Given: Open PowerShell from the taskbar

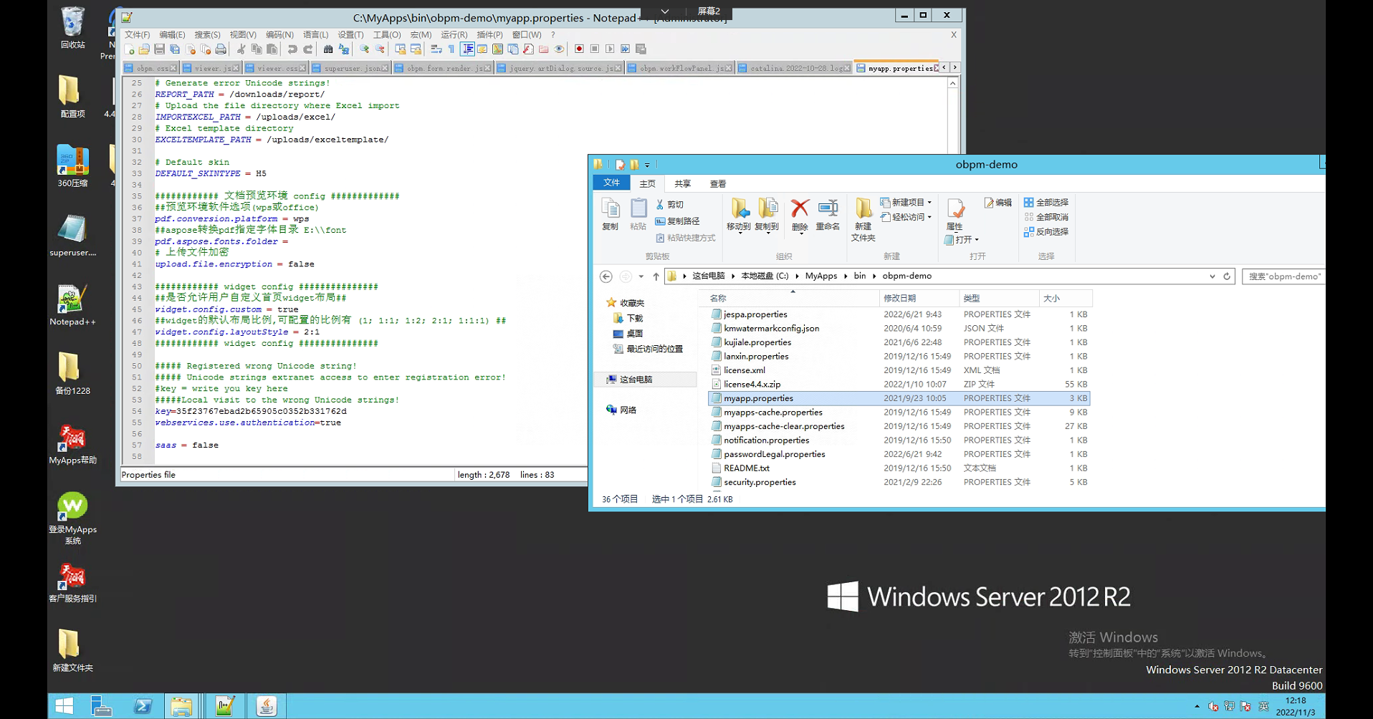Looking at the screenshot, I should tap(143, 706).
